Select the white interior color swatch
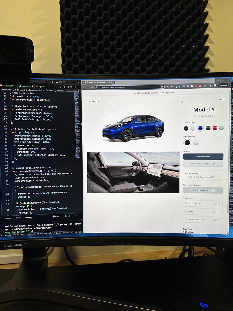233x311 pixels. click(x=196, y=142)
